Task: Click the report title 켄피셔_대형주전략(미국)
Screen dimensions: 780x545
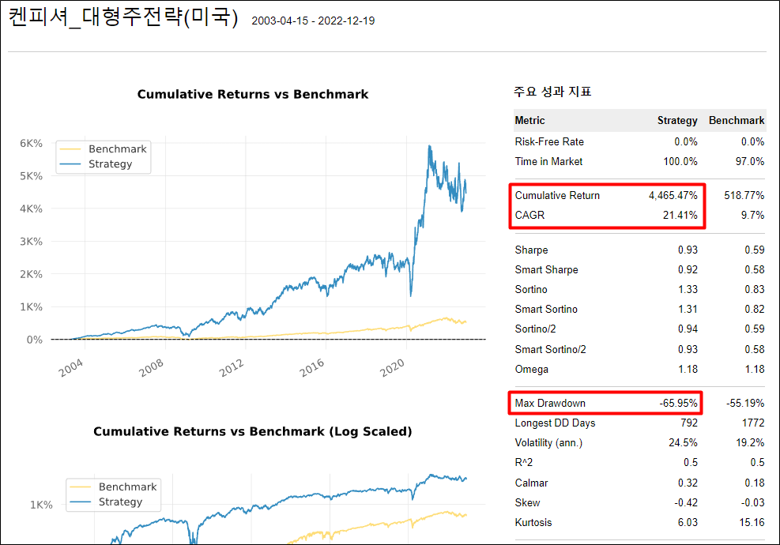Action: (123, 17)
